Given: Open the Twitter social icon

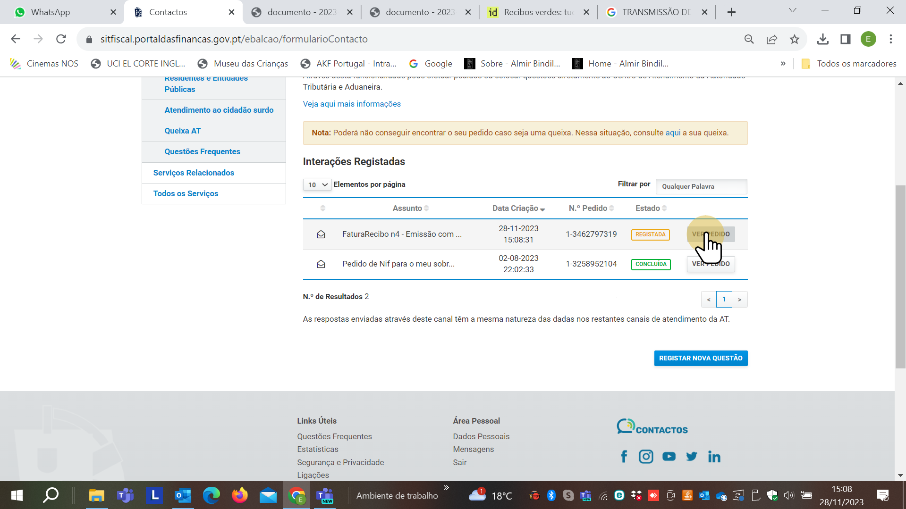Looking at the screenshot, I should click(691, 457).
